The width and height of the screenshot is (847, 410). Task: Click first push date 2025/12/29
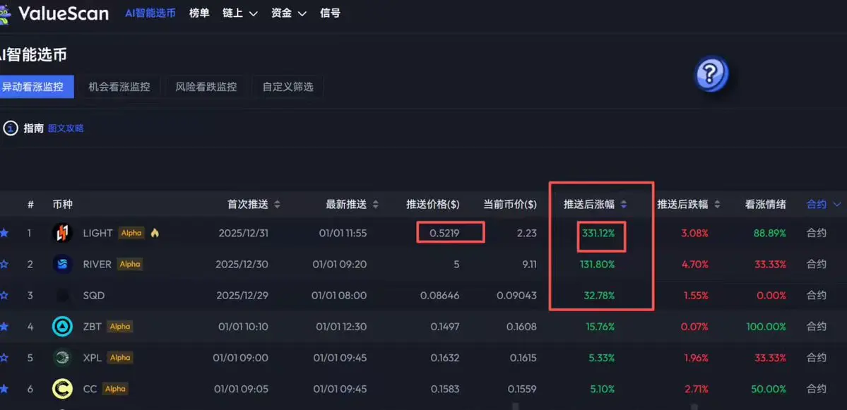pos(242,296)
